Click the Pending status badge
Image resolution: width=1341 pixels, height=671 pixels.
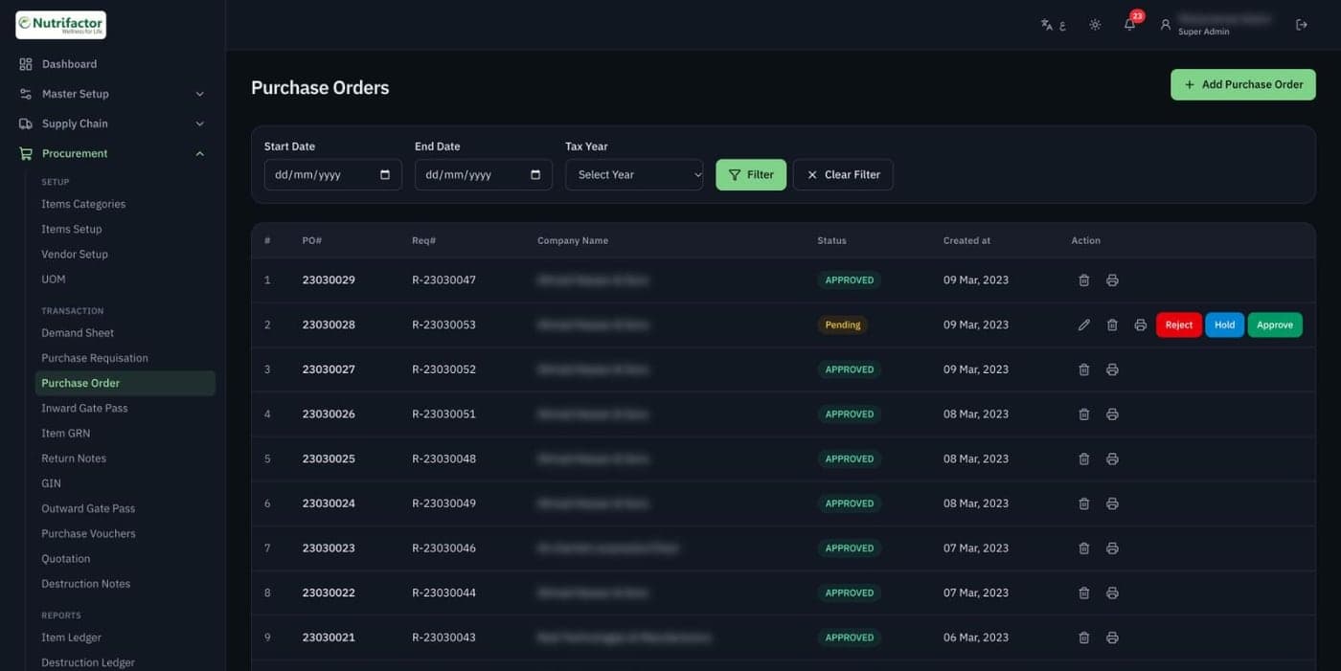point(843,325)
